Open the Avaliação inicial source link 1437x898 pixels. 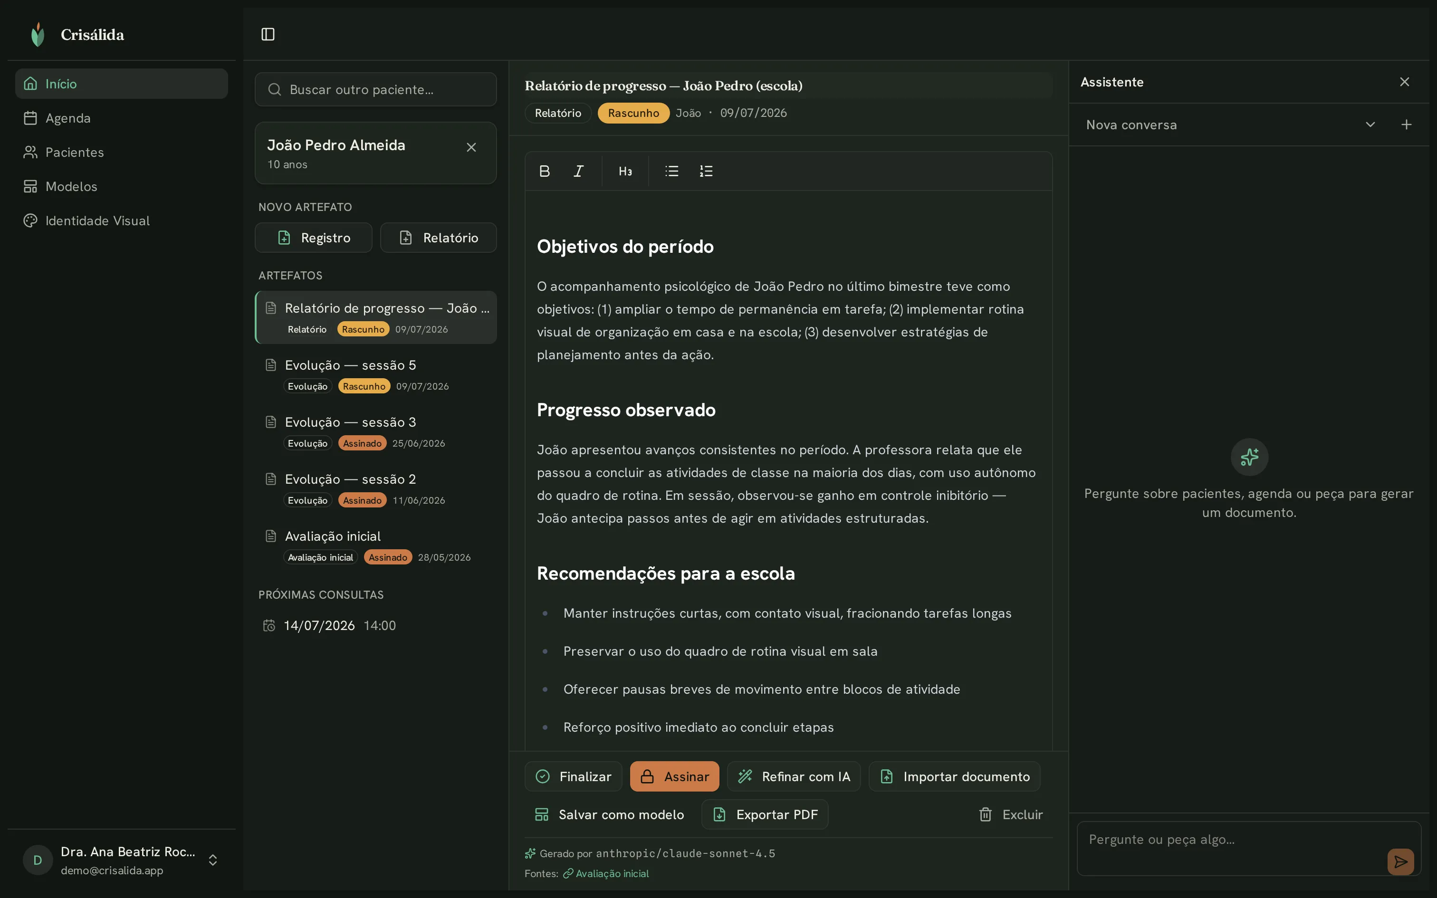[x=606, y=873]
